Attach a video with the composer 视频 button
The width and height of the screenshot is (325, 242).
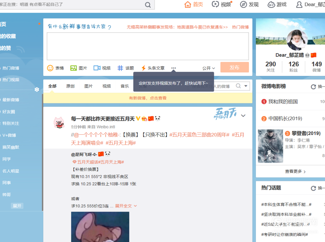tap(102, 68)
